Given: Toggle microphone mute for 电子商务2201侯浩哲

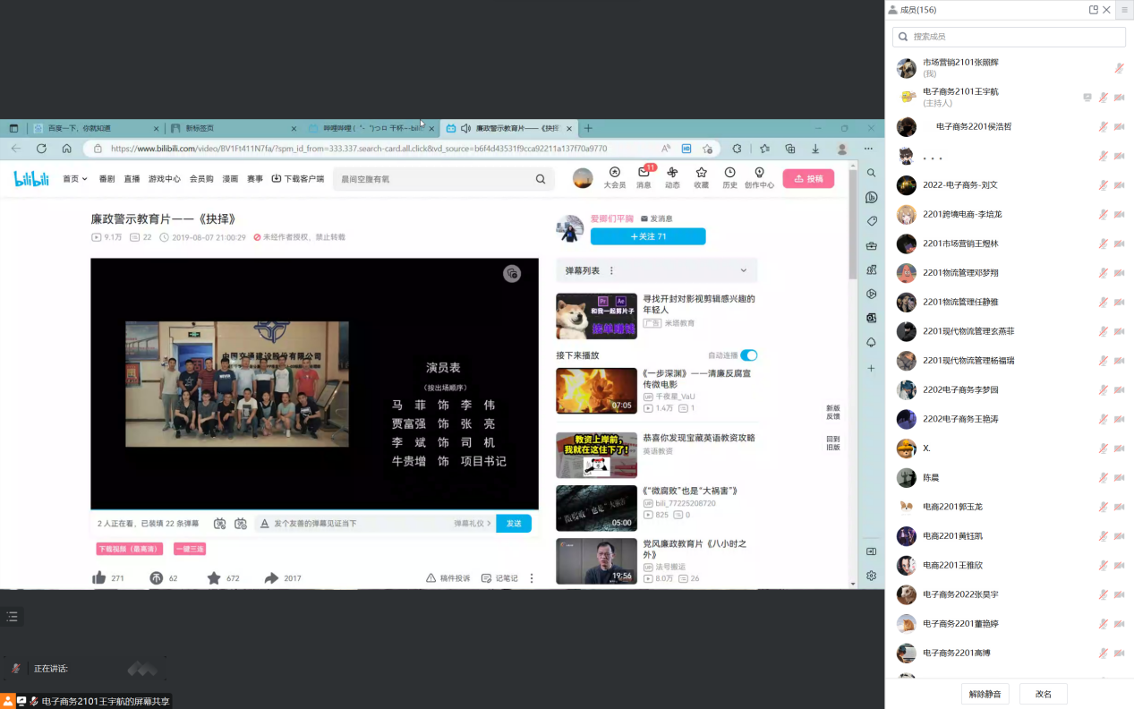Looking at the screenshot, I should click(1103, 127).
